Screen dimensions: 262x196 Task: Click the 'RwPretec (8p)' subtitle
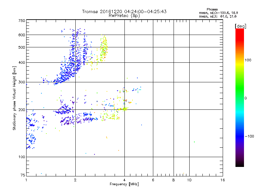pos(124,16)
